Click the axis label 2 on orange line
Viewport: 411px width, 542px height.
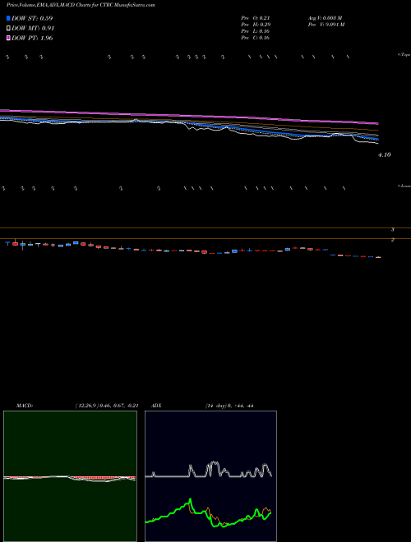[x=393, y=239]
